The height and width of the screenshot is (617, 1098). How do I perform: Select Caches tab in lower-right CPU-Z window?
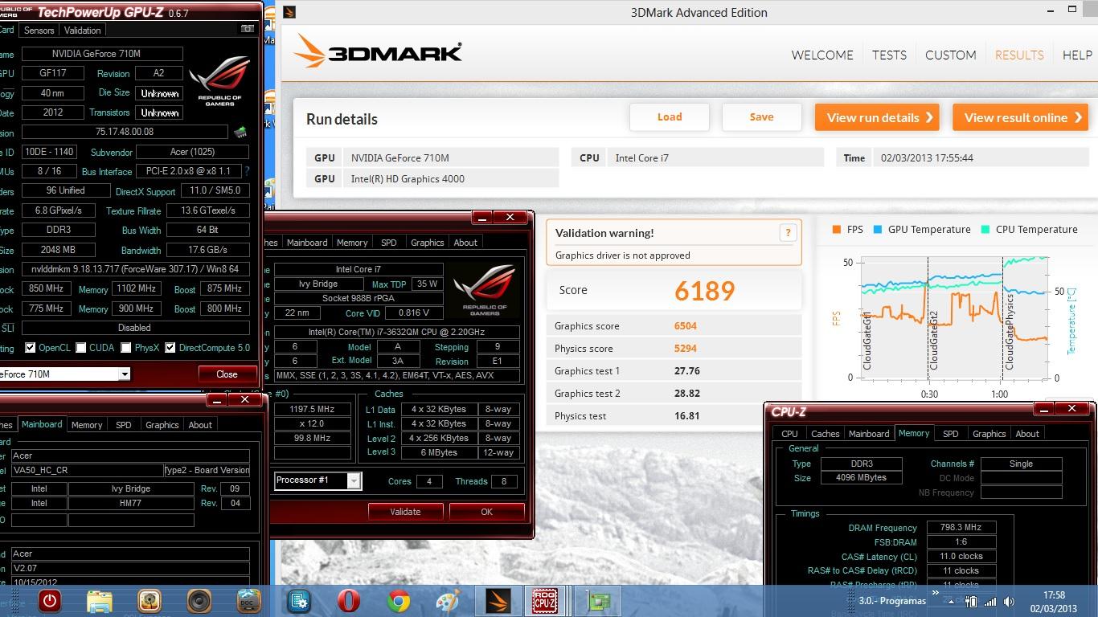pyautogui.click(x=825, y=434)
